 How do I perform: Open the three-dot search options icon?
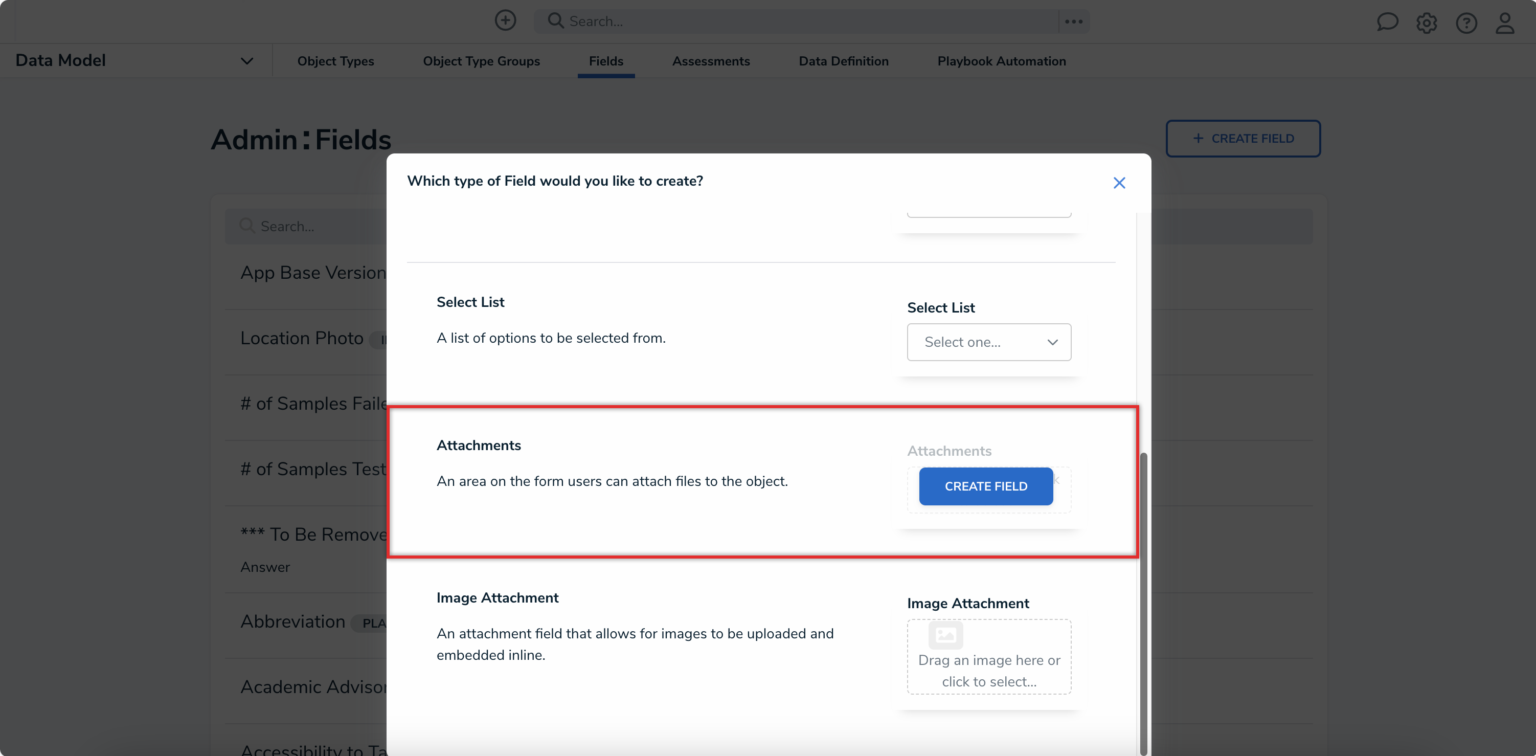1073,21
